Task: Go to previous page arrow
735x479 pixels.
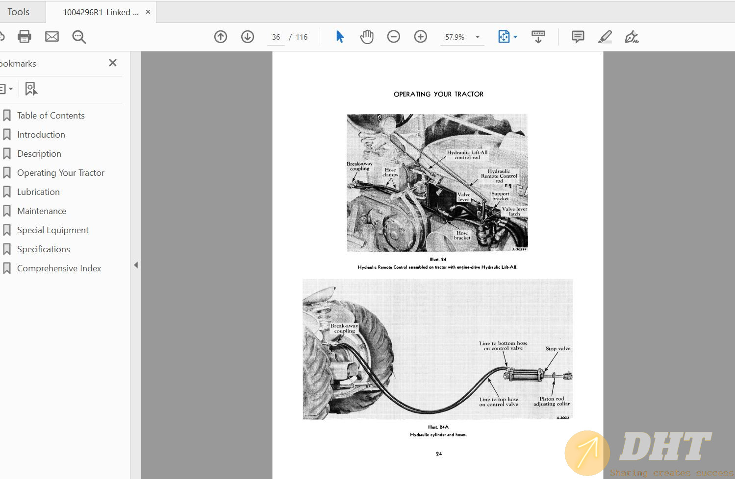Action: coord(221,37)
